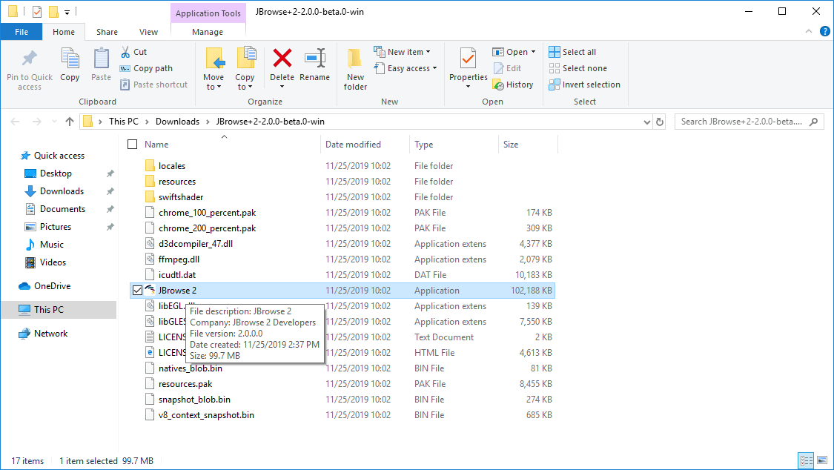The image size is (834, 470).
Task: Expand the Properties dropdown arrow
Action: [x=468, y=86]
